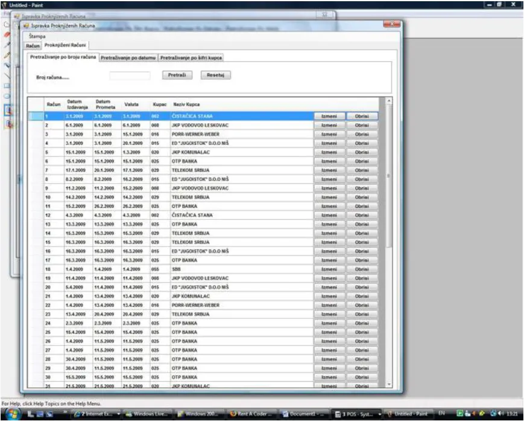The width and height of the screenshot is (524, 421).
Task: Switch to Windows Live taskbar item
Action: [148, 414]
